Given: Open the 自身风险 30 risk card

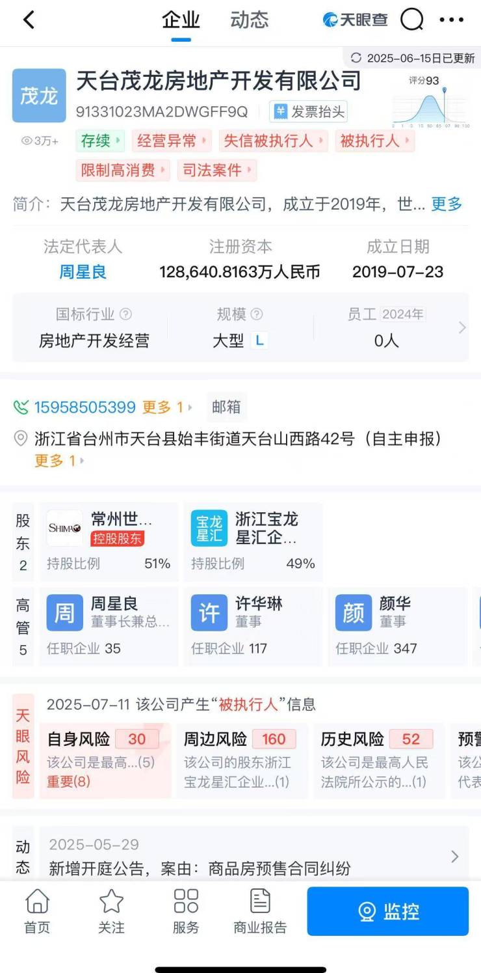Looking at the screenshot, I should coord(104,760).
